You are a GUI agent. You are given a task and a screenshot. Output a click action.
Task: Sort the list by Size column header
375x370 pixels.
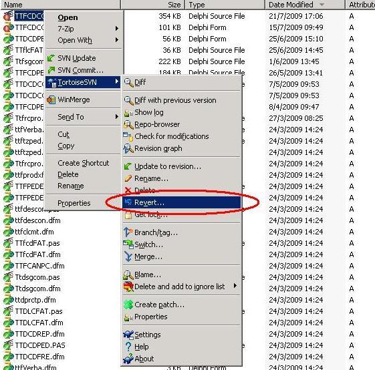click(x=152, y=5)
